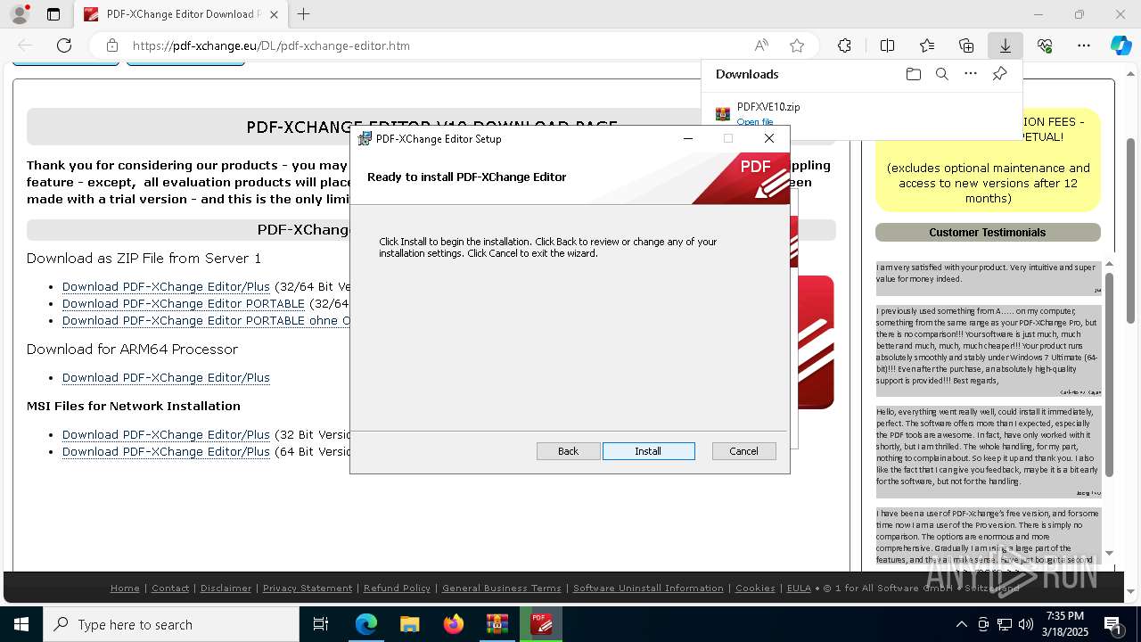Image resolution: width=1141 pixels, height=642 pixels.
Task: Open Copilot sidebar icon
Action: click(x=1120, y=45)
